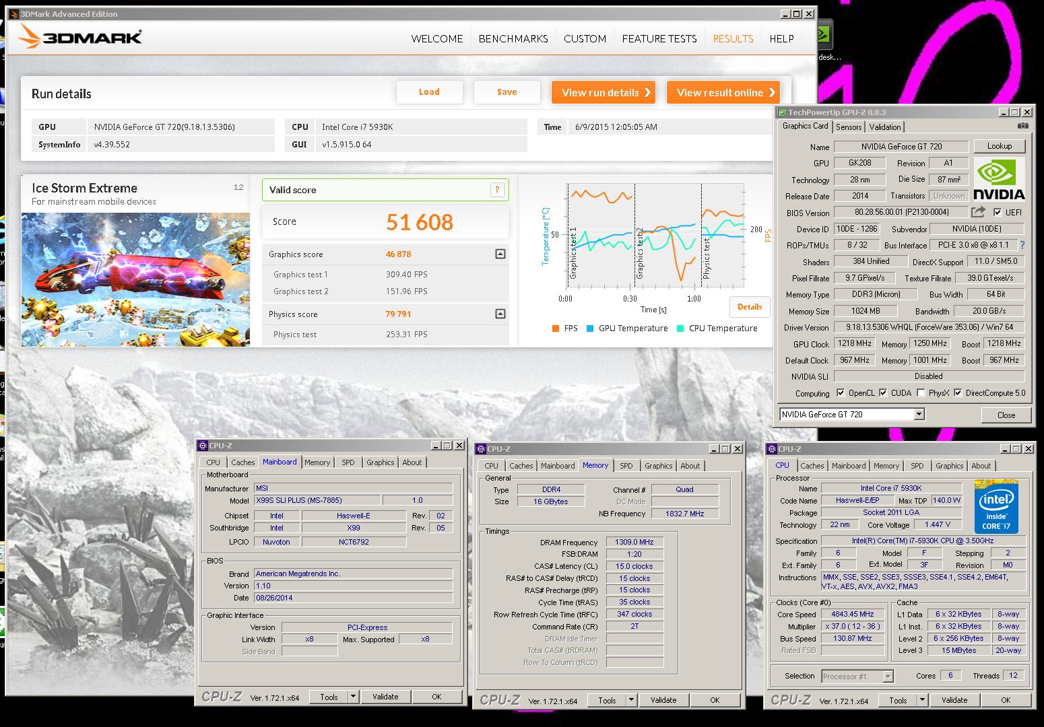Switch to Sensors tab in GPU-Z
This screenshot has width=1044, height=727.
(849, 127)
